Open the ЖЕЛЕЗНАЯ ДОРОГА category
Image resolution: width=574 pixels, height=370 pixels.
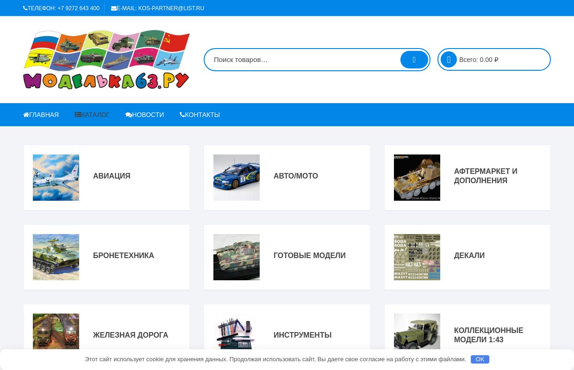(x=131, y=335)
